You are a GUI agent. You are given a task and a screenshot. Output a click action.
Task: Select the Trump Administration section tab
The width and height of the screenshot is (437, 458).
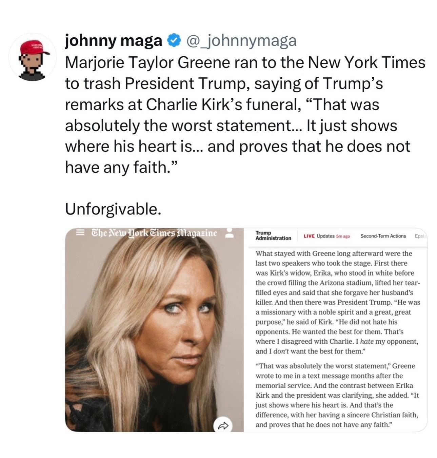(273, 235)
